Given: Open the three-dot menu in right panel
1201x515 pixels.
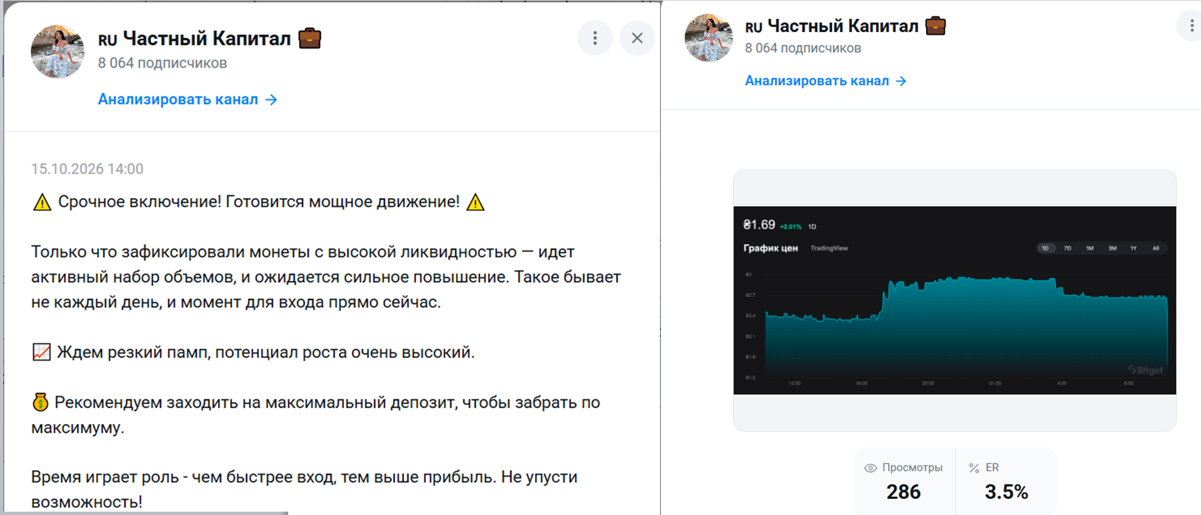Looking at the screenshot, I should click(x=1191, y=25).
